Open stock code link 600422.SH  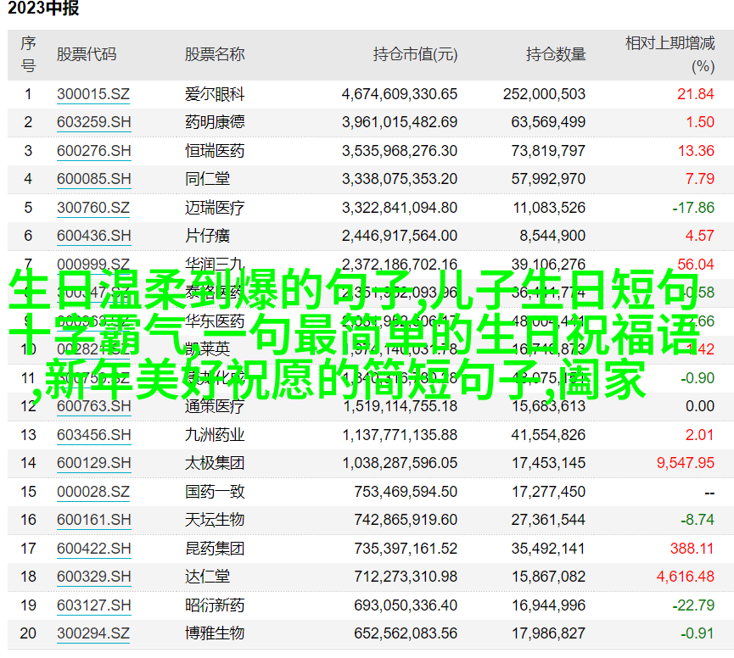coord(93,549)
